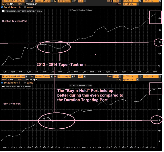
Task: Click top chart FI_10Y_DURATION_VER portfolio field
Action: (x=14, y=1)
